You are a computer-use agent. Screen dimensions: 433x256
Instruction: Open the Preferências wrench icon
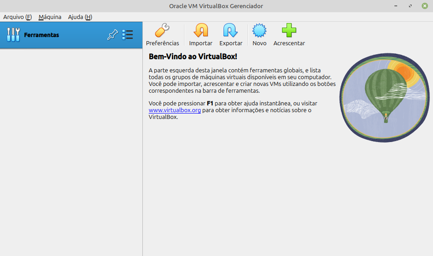pos(162,31)
